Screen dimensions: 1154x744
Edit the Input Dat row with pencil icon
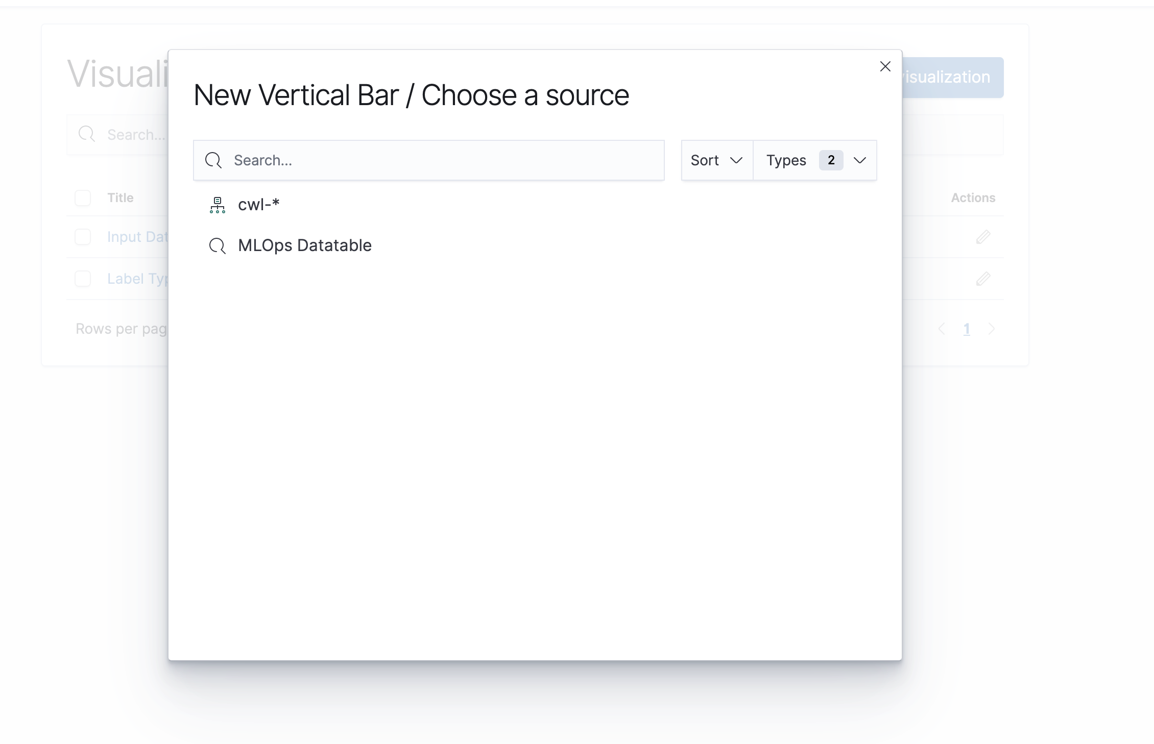(983, 237)
